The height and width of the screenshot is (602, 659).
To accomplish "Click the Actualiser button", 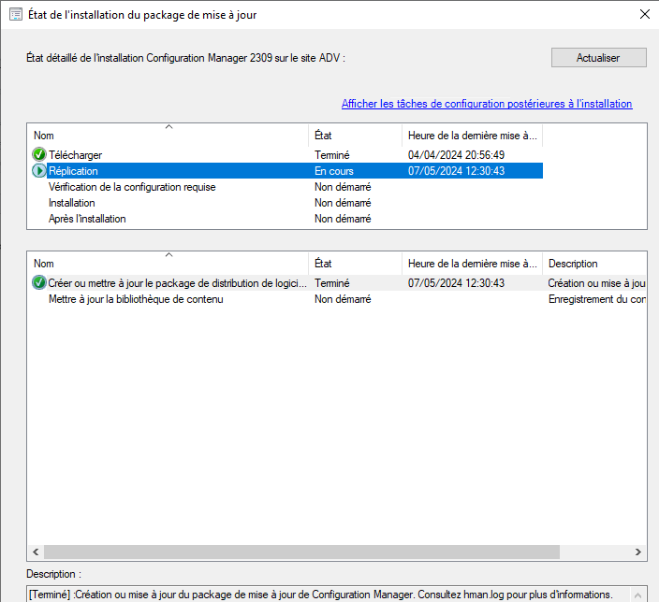I will 598,58.
